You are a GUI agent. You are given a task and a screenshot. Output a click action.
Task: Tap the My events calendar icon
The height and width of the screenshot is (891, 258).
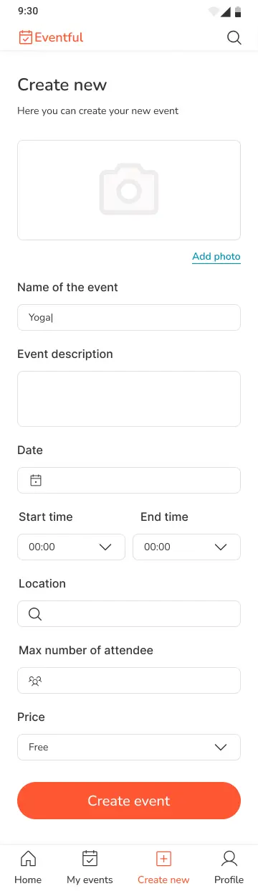pos(90,858)
